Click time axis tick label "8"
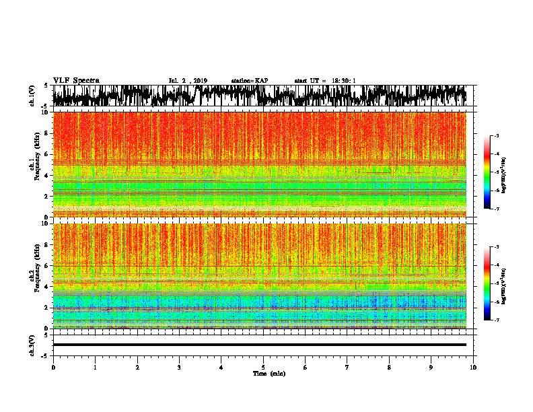Image resolution: width=533 pixels, height=412 pixels. click(389, 368)
